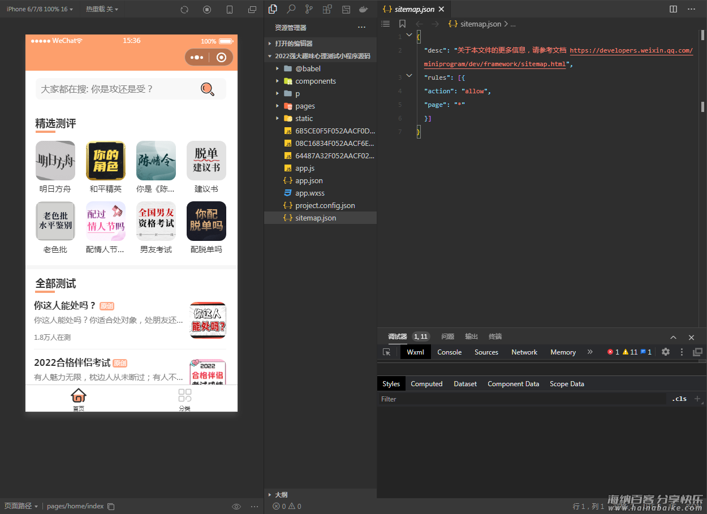The width and height of the screenshot is (707, 514).
Task: Open the iPhone 6/7/8 device dropdown
Action: click(40, 9)
